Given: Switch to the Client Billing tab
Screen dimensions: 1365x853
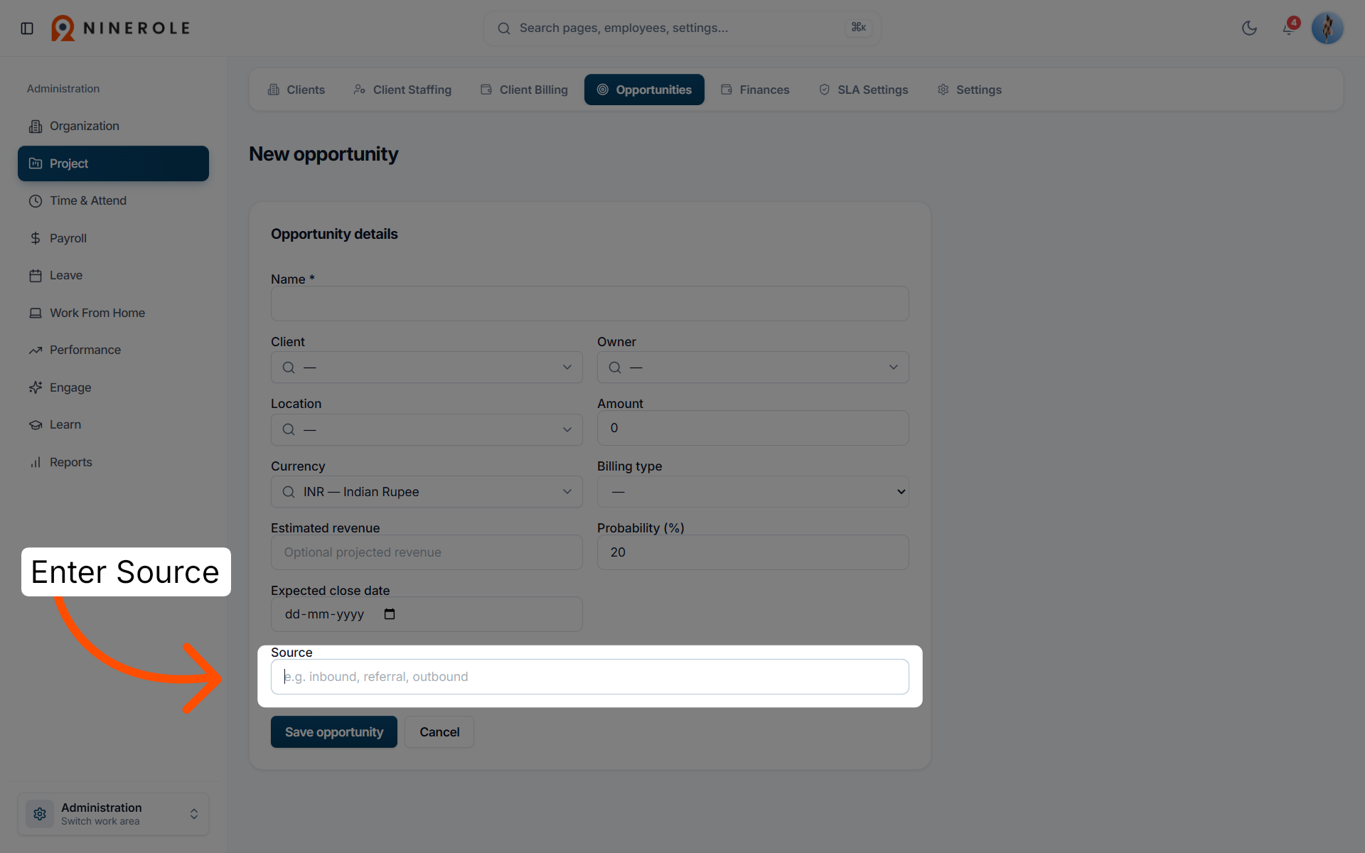Looking at the screenshot, I should (524, 90).
